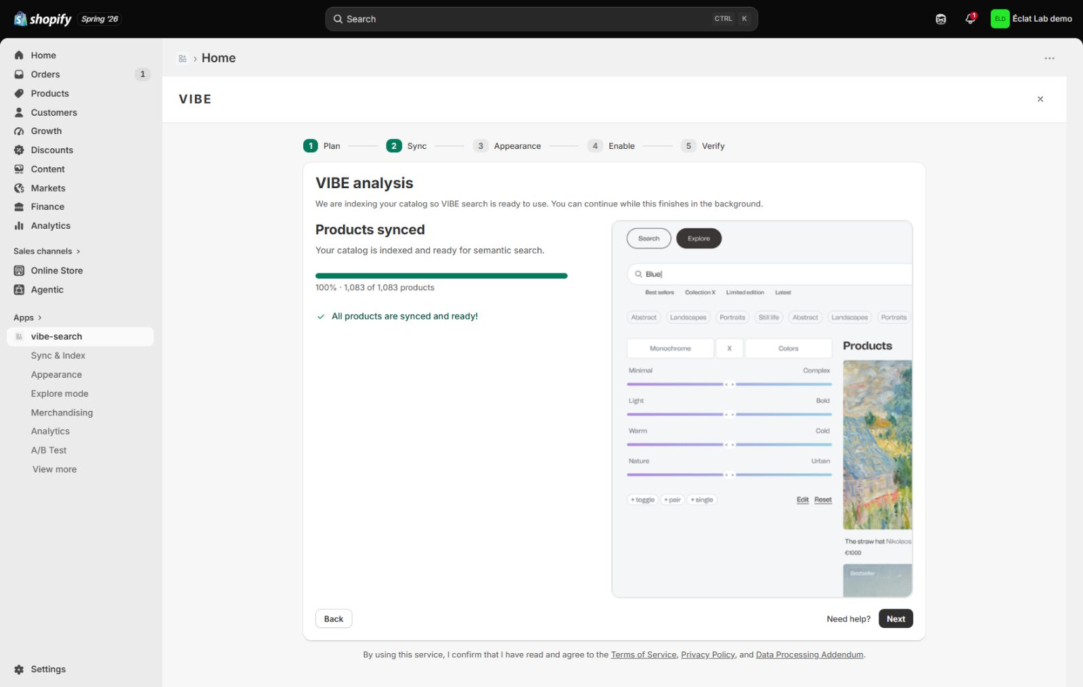Open the Sidekick assistant icon in top bar
Image resolution: width=1083 pixels, height=687 pixels.
(x=941, y=19)
